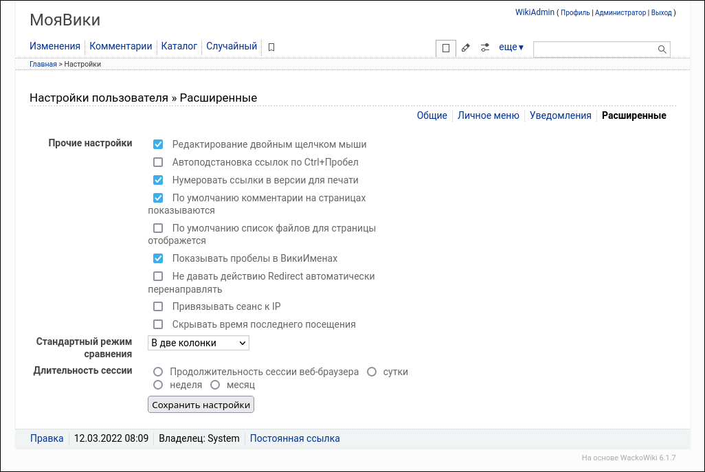The width and height of the screenshot is (705, 472).
Task: Click the magnifier icon in the search field
Action: point(661,49)
